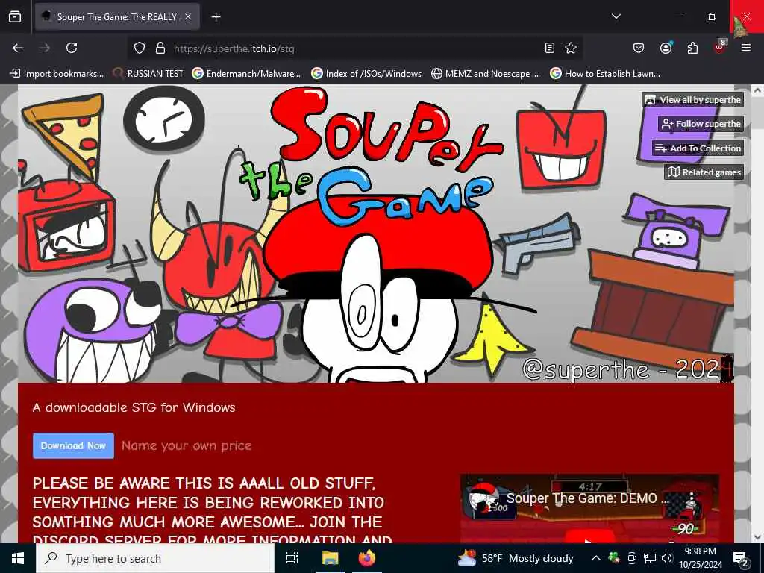Click the red extension icon with badge 8
The width and height of the screenshot is (764, 573).
click(720, 47)
